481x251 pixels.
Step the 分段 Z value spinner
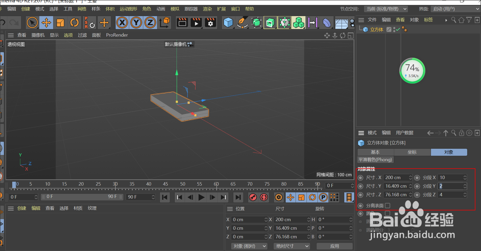(465, 195)
